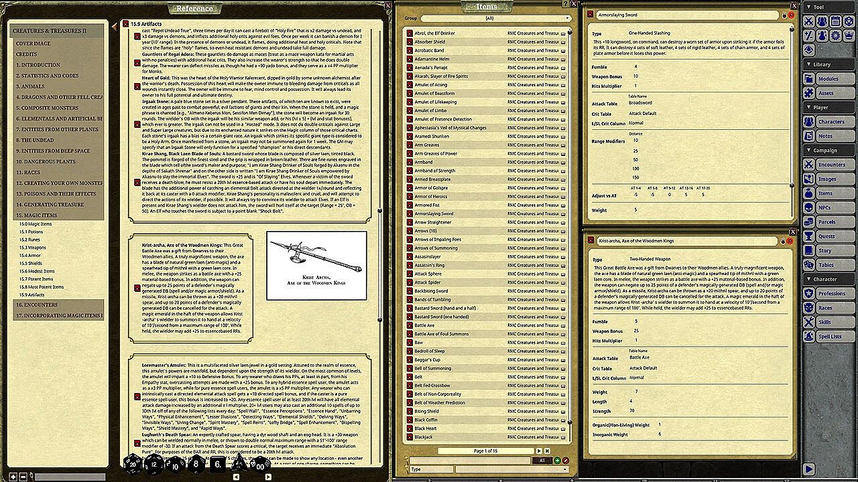Open the crossed-swords combat tracker in Tool section
The width and height of the screenshot is (858, 482).
[809, 20]
